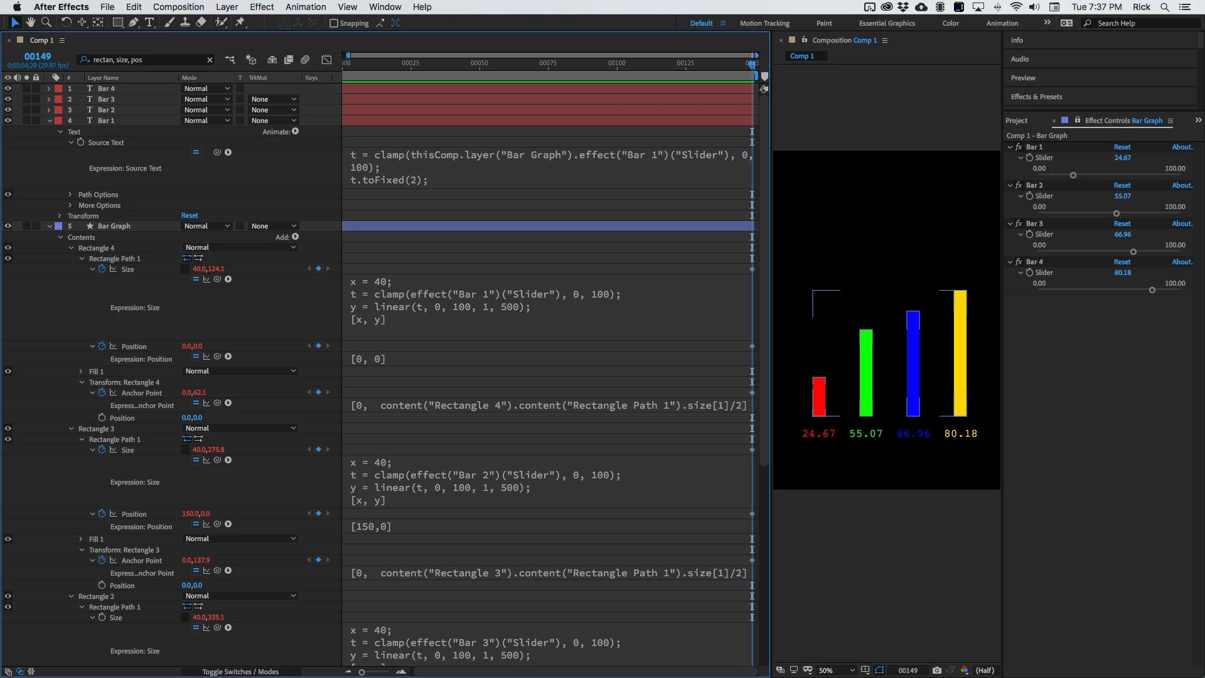
Task: Open the Composition menu
Action: pyautogui.click(x=178, y=7)
